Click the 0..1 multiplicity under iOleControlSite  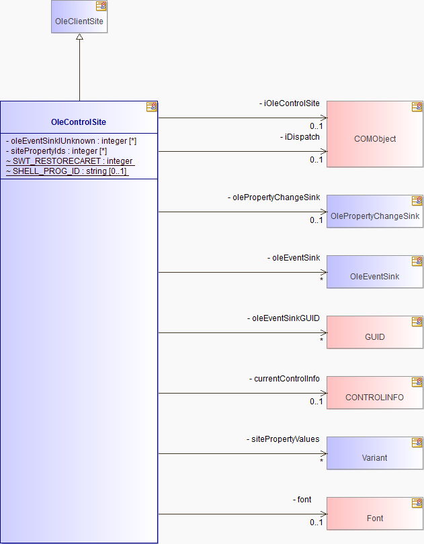[x=316, y=126]
